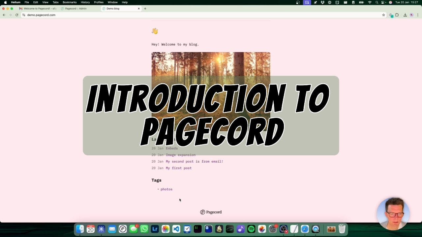The image size is (422, 237).
Task: Open the Profiles menu
Action: (99, 2)
